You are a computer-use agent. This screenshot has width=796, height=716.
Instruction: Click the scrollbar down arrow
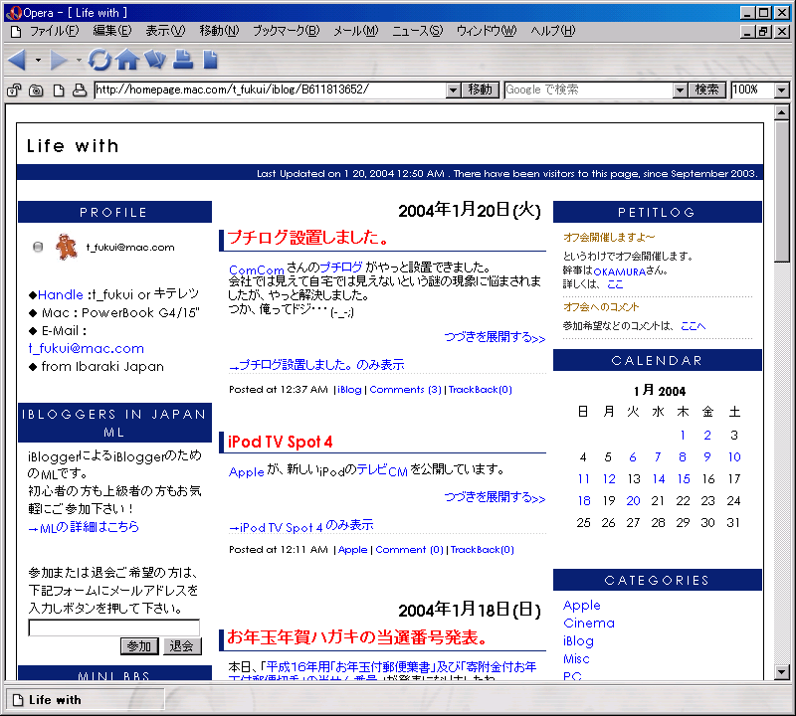pos(782,672)
